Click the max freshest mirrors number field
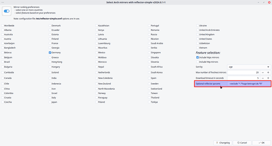The height and width of the screenshot is (146, 272). click(244, 72)
